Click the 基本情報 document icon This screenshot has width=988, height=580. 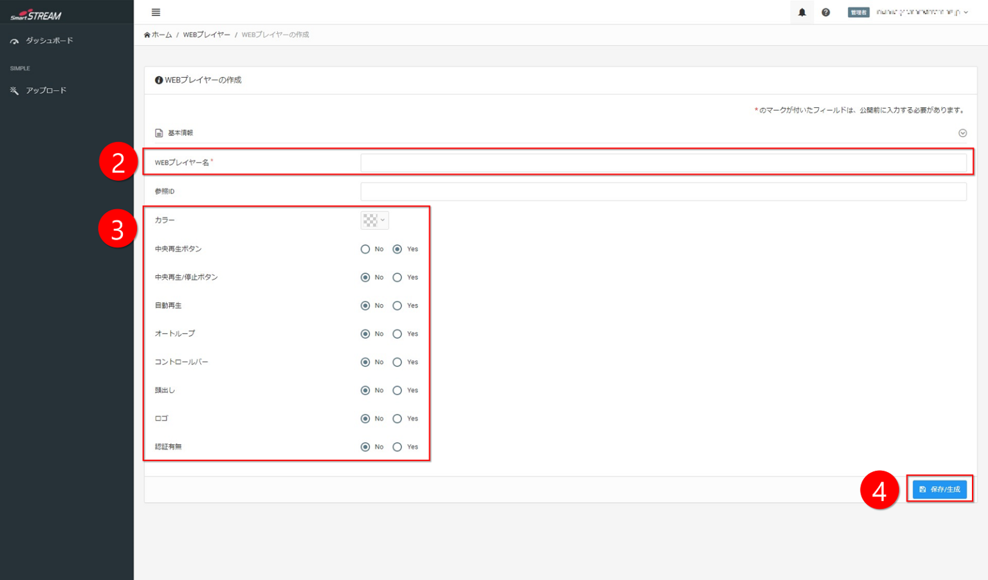point(159,133)
